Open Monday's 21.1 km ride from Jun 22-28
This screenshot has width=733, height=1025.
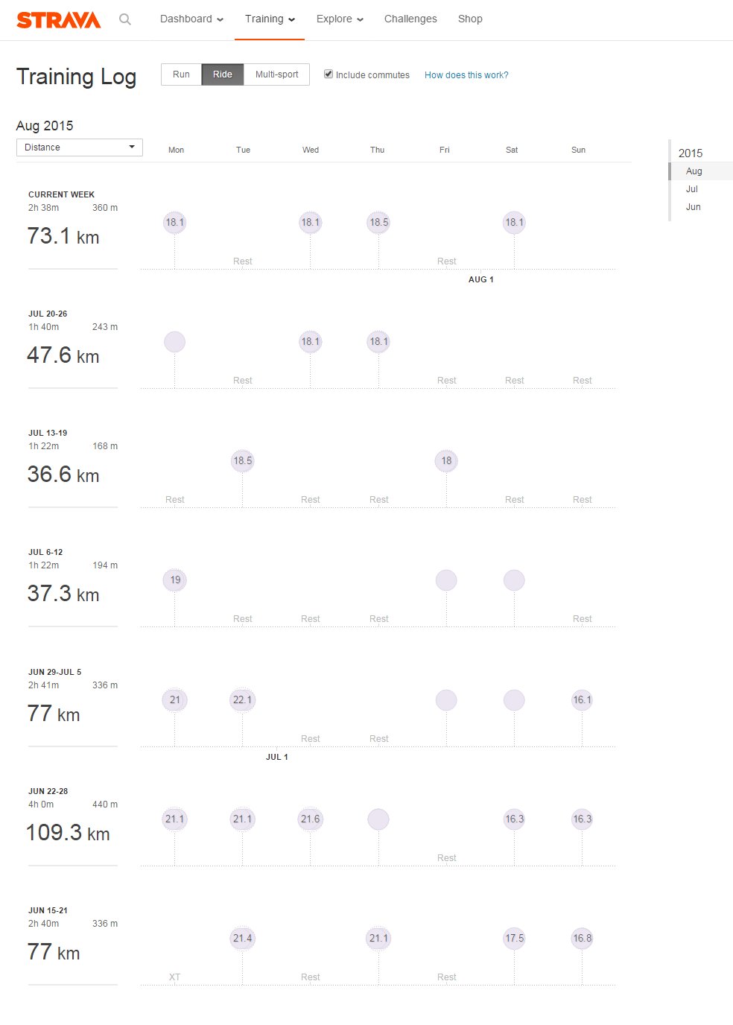pos(174,819)
